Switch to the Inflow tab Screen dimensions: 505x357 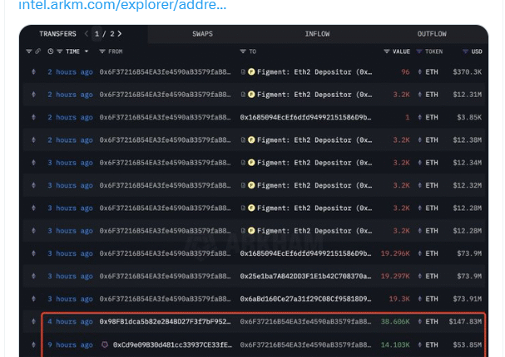coord(317,34)
